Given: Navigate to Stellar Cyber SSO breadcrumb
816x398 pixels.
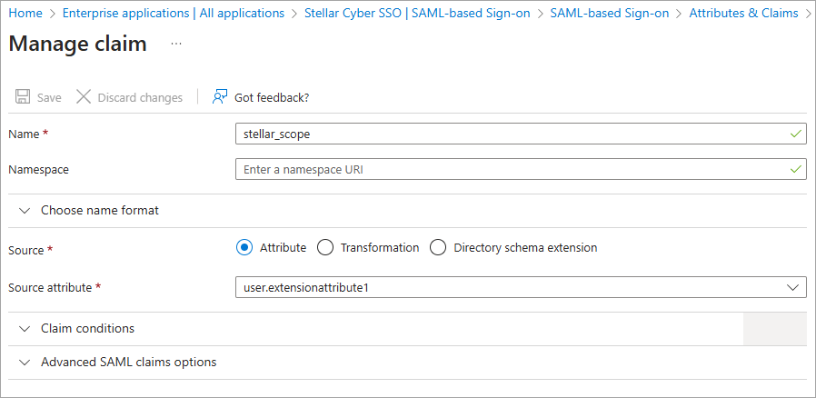Looking at the screenshot, I should click(x=417, y=13).
